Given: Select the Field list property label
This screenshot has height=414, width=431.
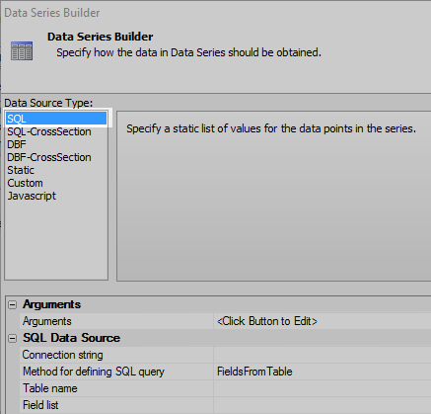Looking at the screenshot, I should tap(40, 405).
